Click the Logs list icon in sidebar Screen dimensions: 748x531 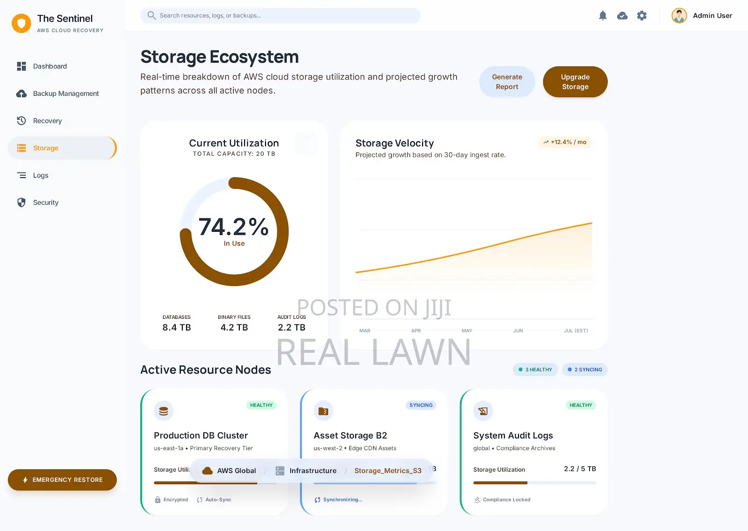point(22,175)
